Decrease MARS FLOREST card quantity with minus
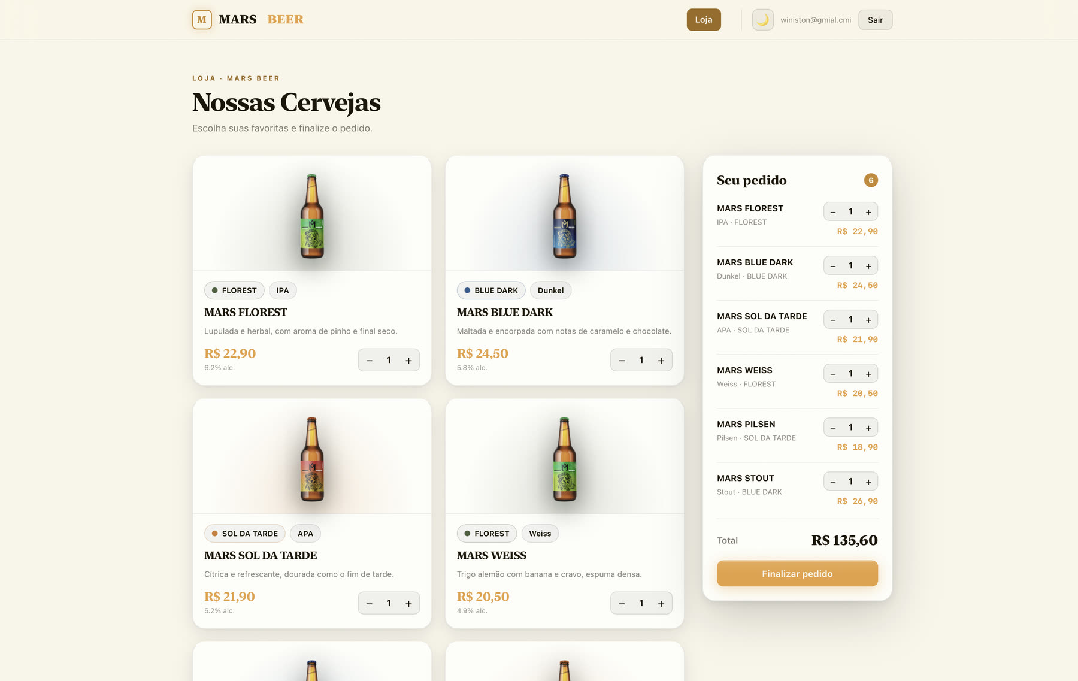Screen dimensions: 1078x681 (370, 360)
